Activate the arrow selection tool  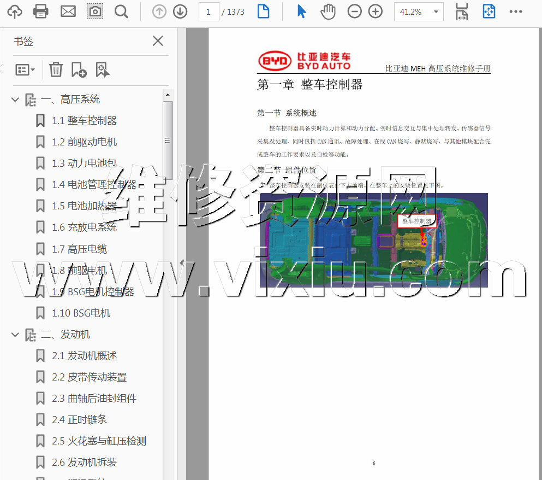301,11
